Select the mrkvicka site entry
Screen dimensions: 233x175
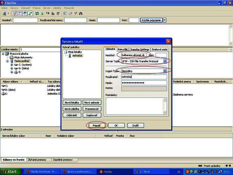(77, 56)
